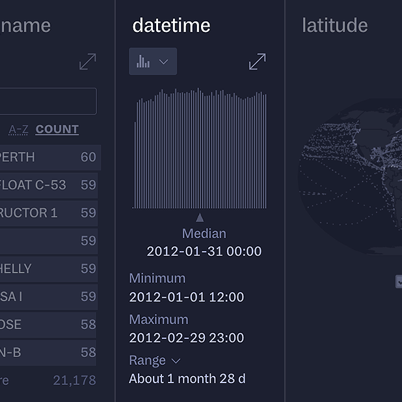Screen dimensions: 402x402
Task: Select the datetime column header
Action: [x=171, y=25]
